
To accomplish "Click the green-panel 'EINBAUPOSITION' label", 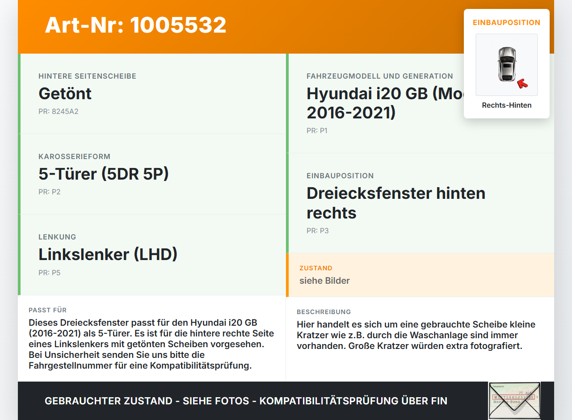I will (340, 176).
